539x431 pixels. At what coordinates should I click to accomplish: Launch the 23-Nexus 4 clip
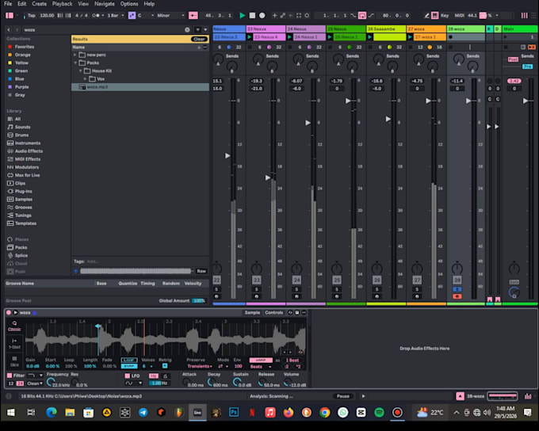[x=250, y=36]
